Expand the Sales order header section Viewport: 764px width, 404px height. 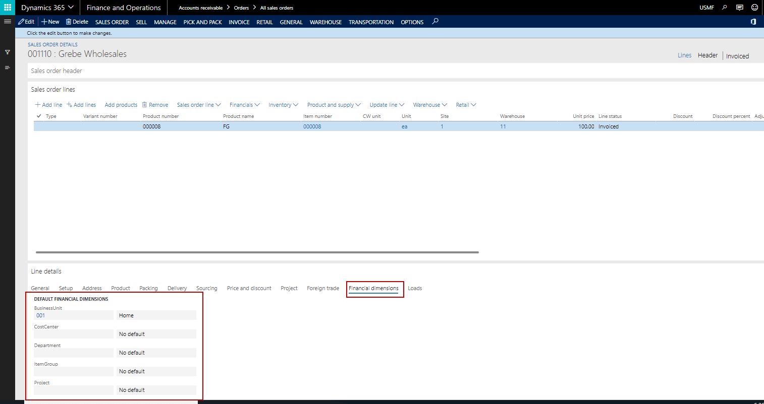point(57,71)
